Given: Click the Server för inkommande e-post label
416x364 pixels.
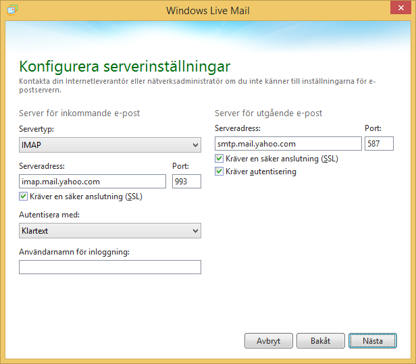Looking at the screenshot, I should click(x=79, y=113).
